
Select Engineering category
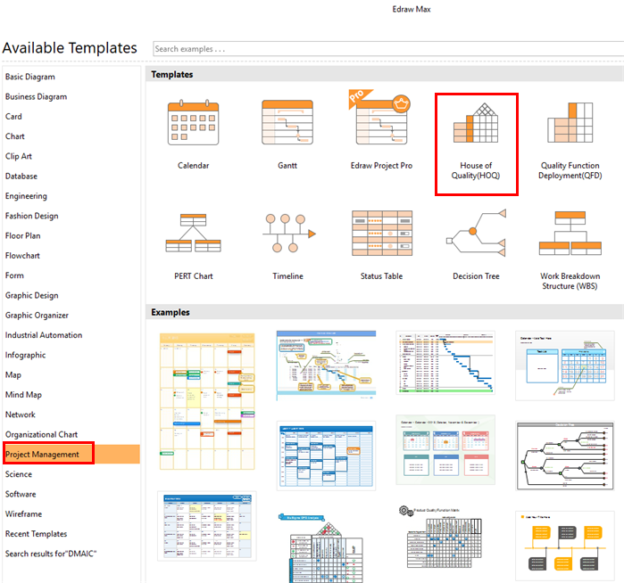pos(26,196)
